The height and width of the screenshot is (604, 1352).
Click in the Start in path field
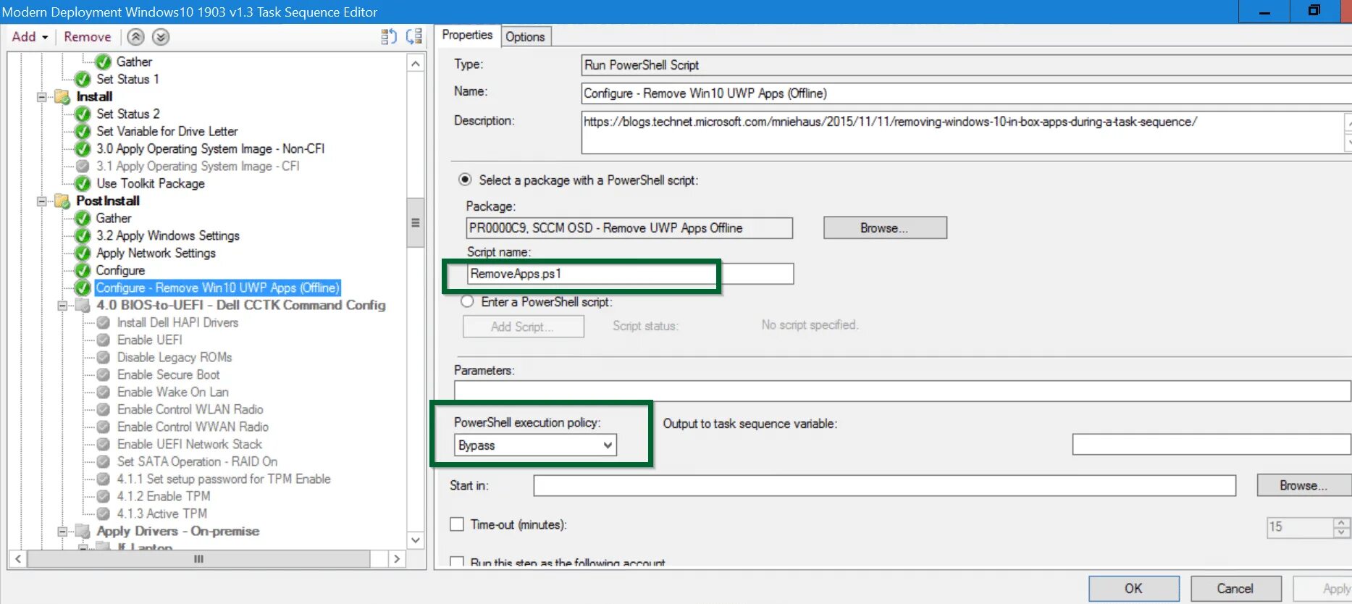[x=884, y=485]
